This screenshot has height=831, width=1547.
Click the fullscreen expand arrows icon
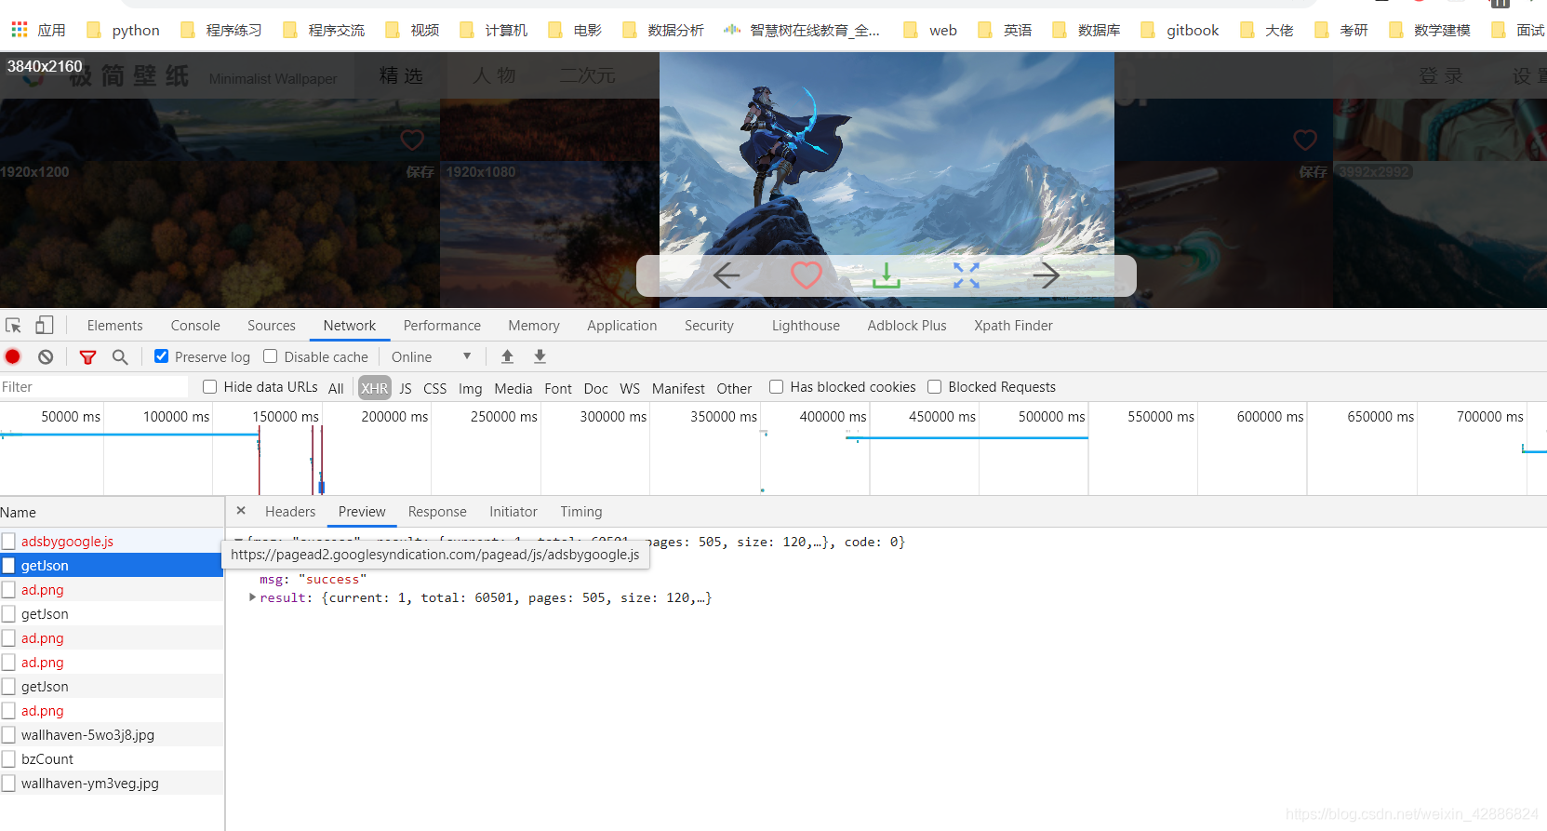pyautogui.click(x=967, y=275)
